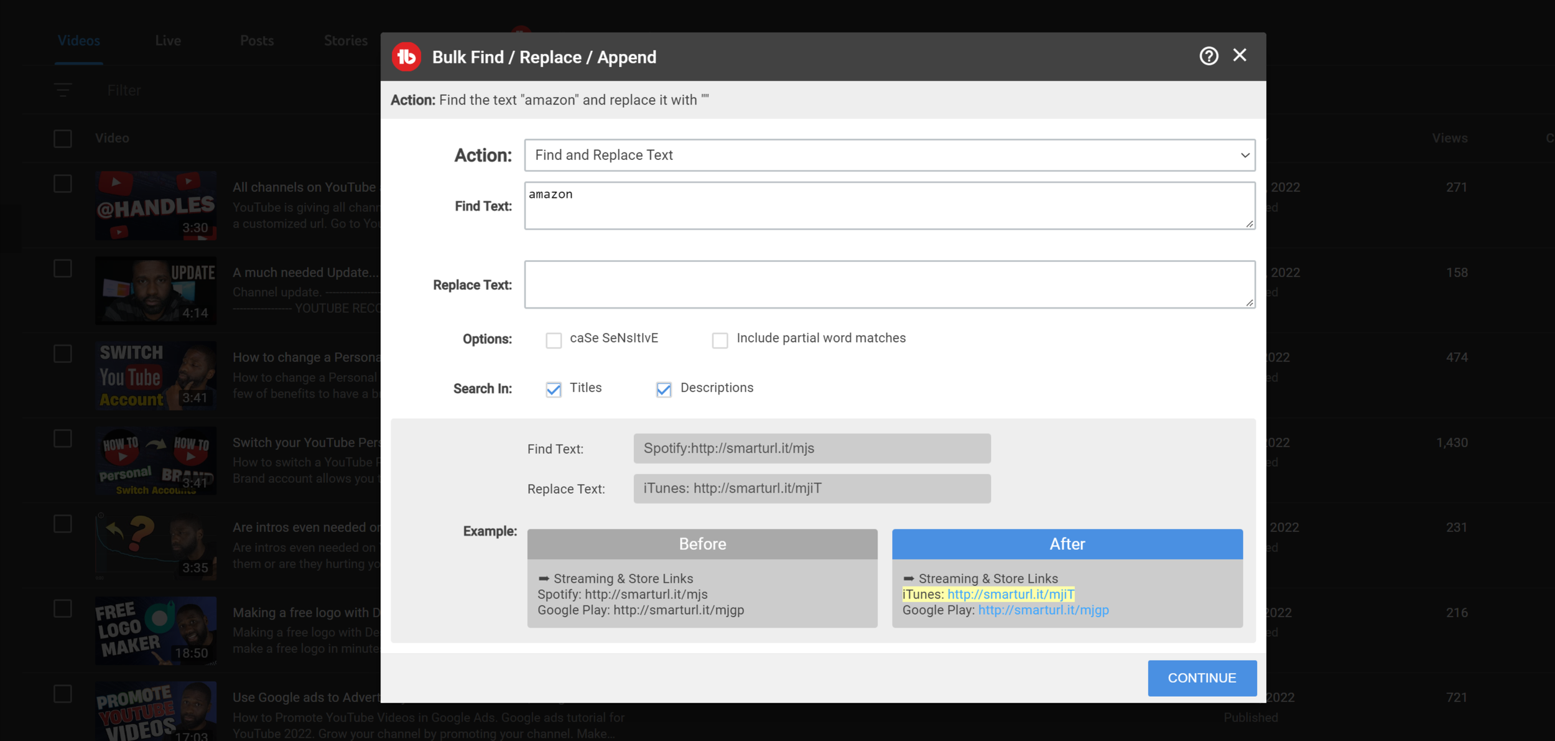Switch to the Posts tab
The height and width of the screenshot is (741, 1555).
coord(257,41)
